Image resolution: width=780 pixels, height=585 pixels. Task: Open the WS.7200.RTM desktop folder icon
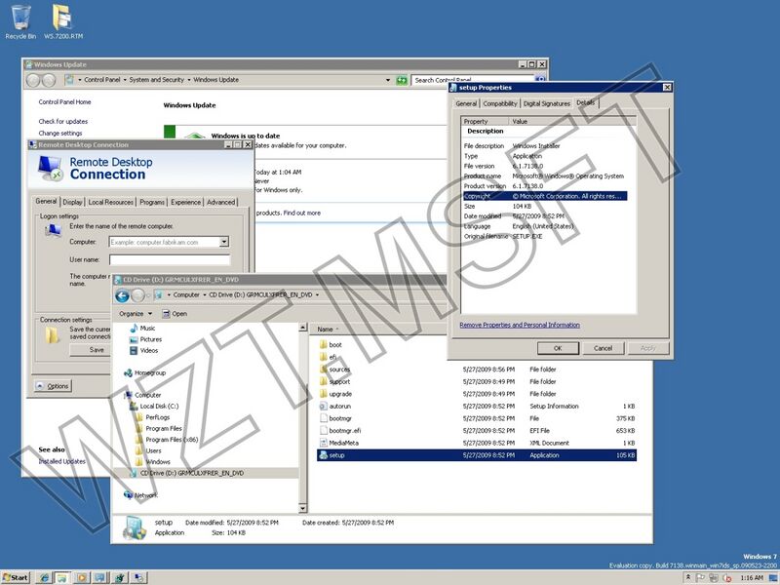tap(63, 21)
